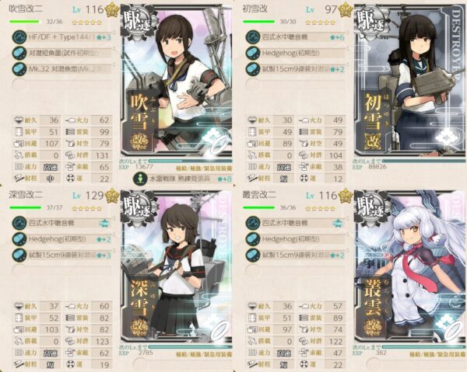Click Fubuki's torpedo squadron lookout icon
This screenshot has width=467, height=372.
coord(139,179)
